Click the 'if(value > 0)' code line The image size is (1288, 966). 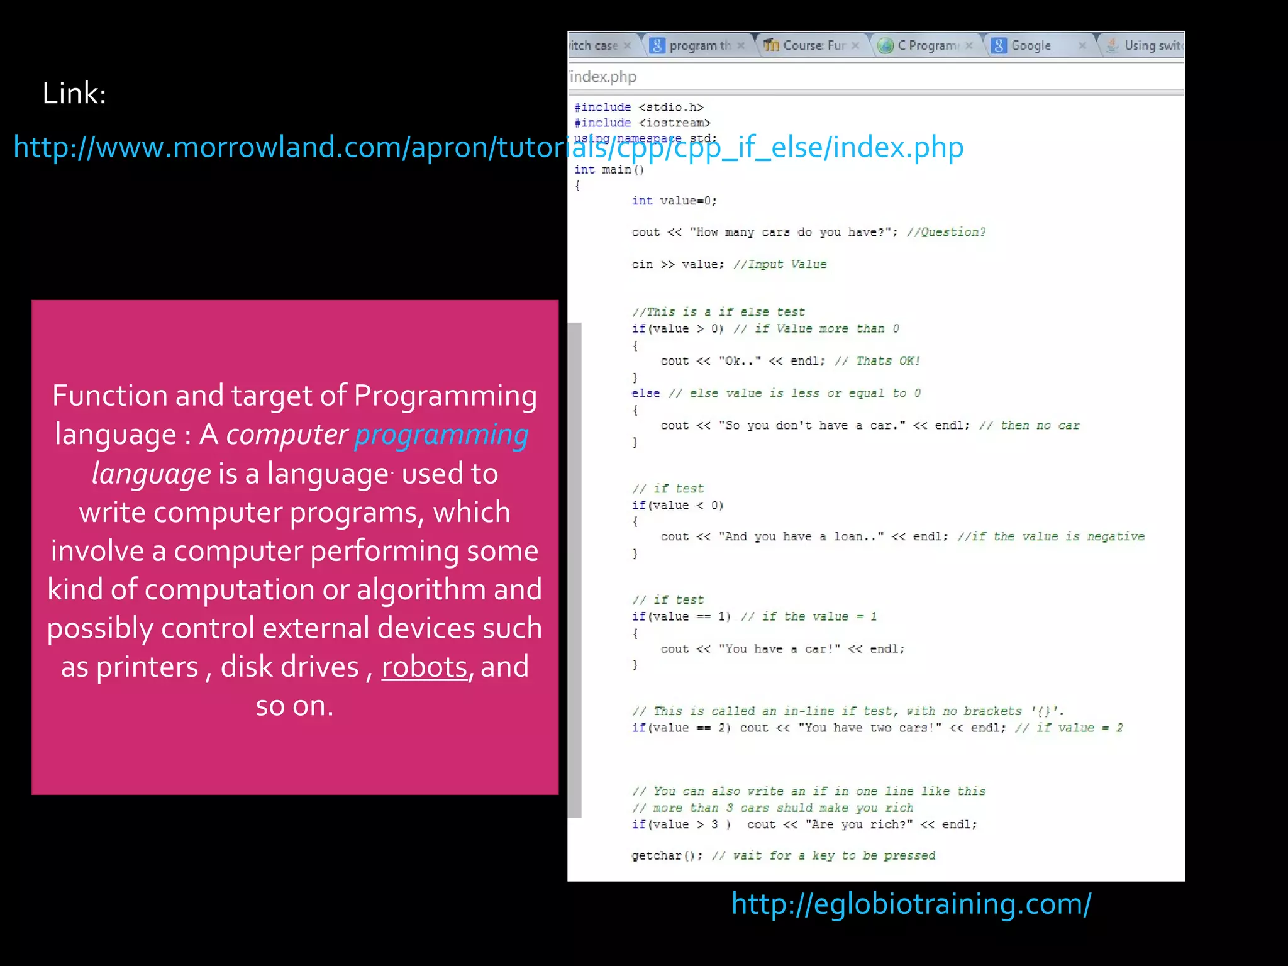pos(765,329)
